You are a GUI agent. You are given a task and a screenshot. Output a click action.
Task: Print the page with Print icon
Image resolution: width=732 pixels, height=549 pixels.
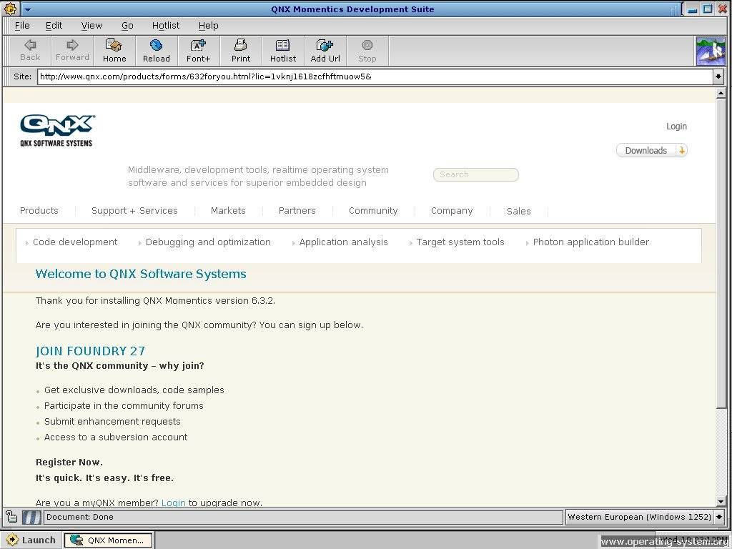(x=241, y=51)
